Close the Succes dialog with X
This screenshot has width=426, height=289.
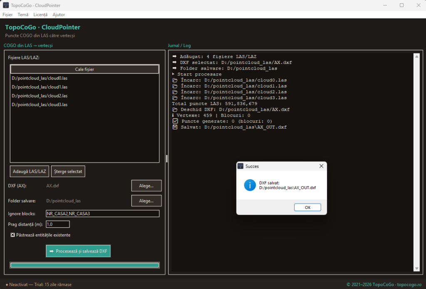click(321, 166)
